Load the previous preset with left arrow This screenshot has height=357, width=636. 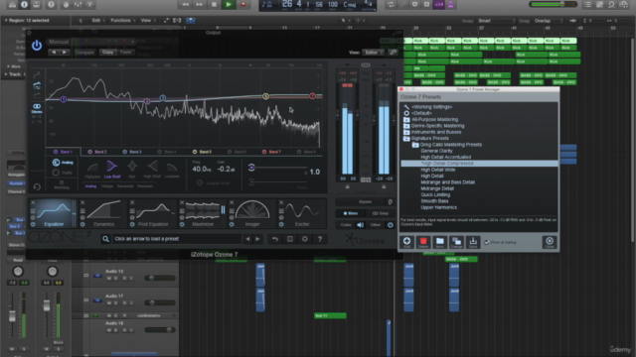click(247, 239)
